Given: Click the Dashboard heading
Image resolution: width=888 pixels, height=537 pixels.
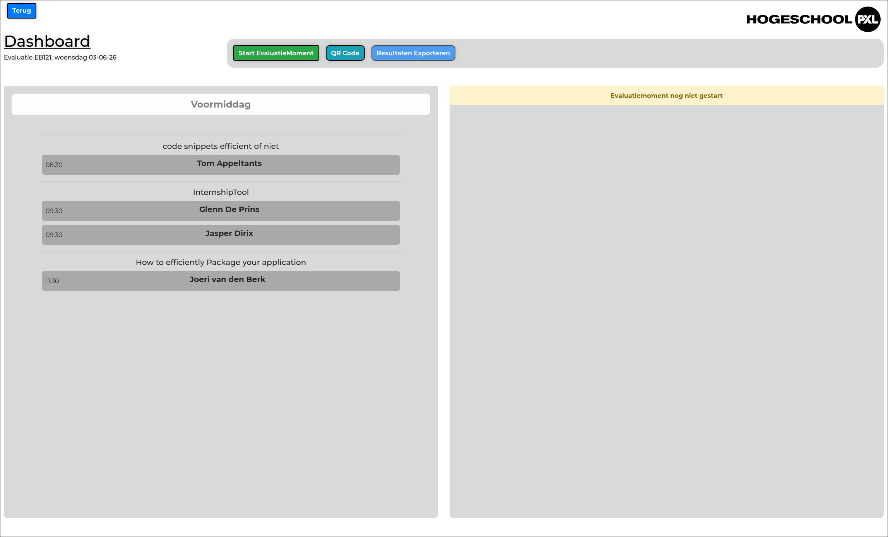Looking at the screenshot, I should click(x=47, y=41).
